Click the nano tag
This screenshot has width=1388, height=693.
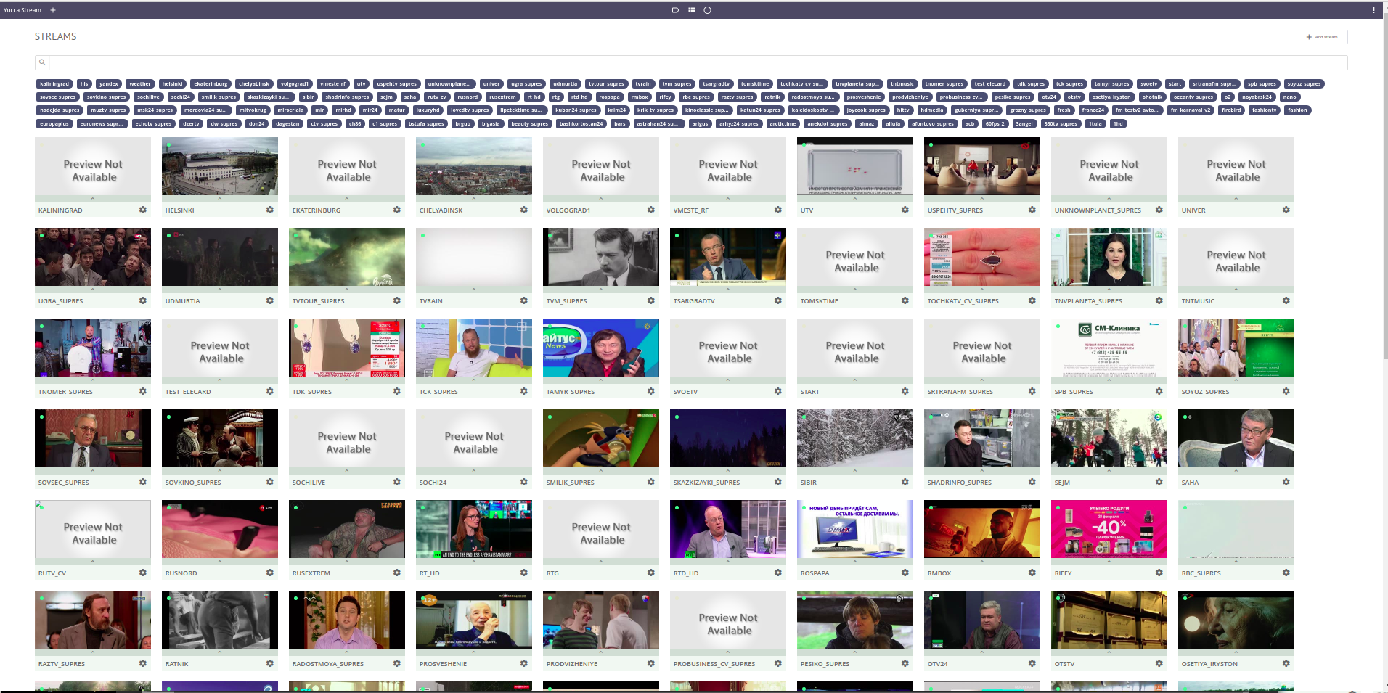(x=1289, y=97)
